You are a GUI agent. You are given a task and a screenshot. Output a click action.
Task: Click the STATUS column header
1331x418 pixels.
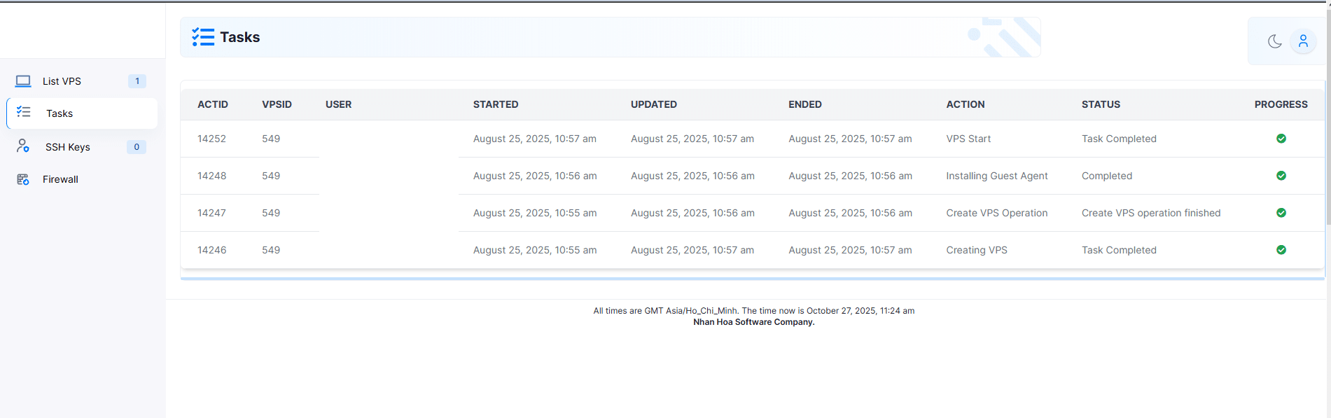pos(1101,104)
